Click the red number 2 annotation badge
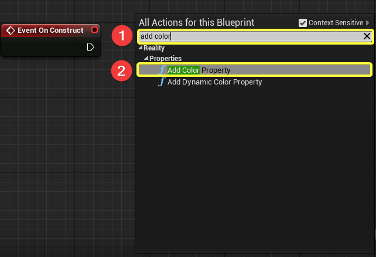The height and width of the screenshot is (257, 376). point(121,71)
